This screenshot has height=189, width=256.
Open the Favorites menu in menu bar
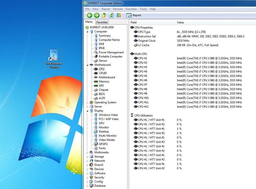131,9
